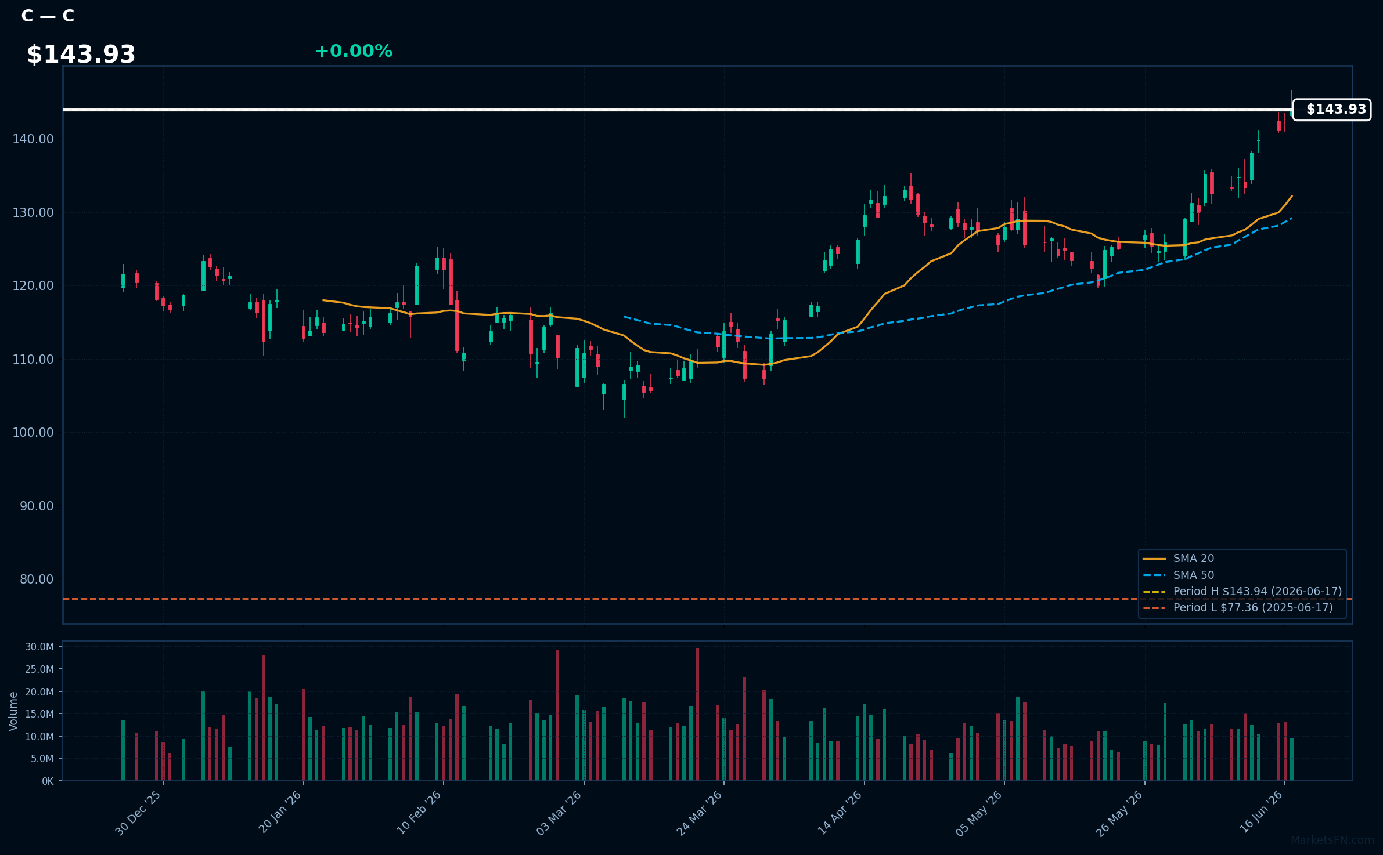The height and width of the screenshot is (855, 1383).
Task: Click the 130.00 price axis label
Action: point(33,212)
